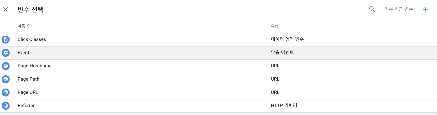Click the Page Path globe icon
Viewport: 437px width, 115px height.
[x=6, y=79]
